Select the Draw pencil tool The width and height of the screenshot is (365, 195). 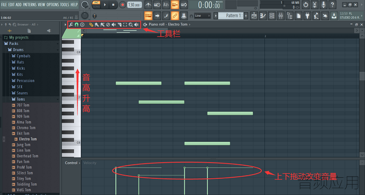(91, 25)
